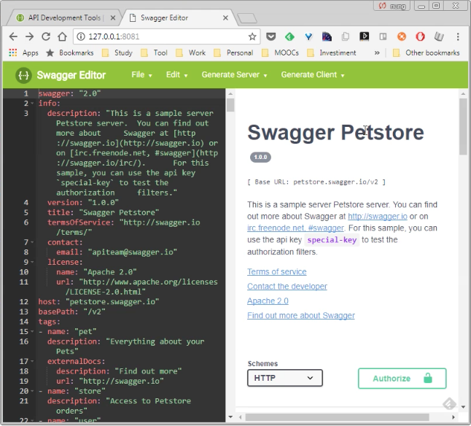Collapse the pet tag at line 15
This screenshot has width=471, height=426.
pos(32,332)
